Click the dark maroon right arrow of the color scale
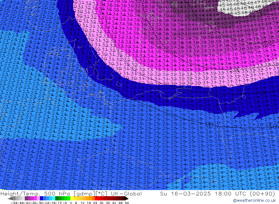The image size is (279, 204). (127, 199)
